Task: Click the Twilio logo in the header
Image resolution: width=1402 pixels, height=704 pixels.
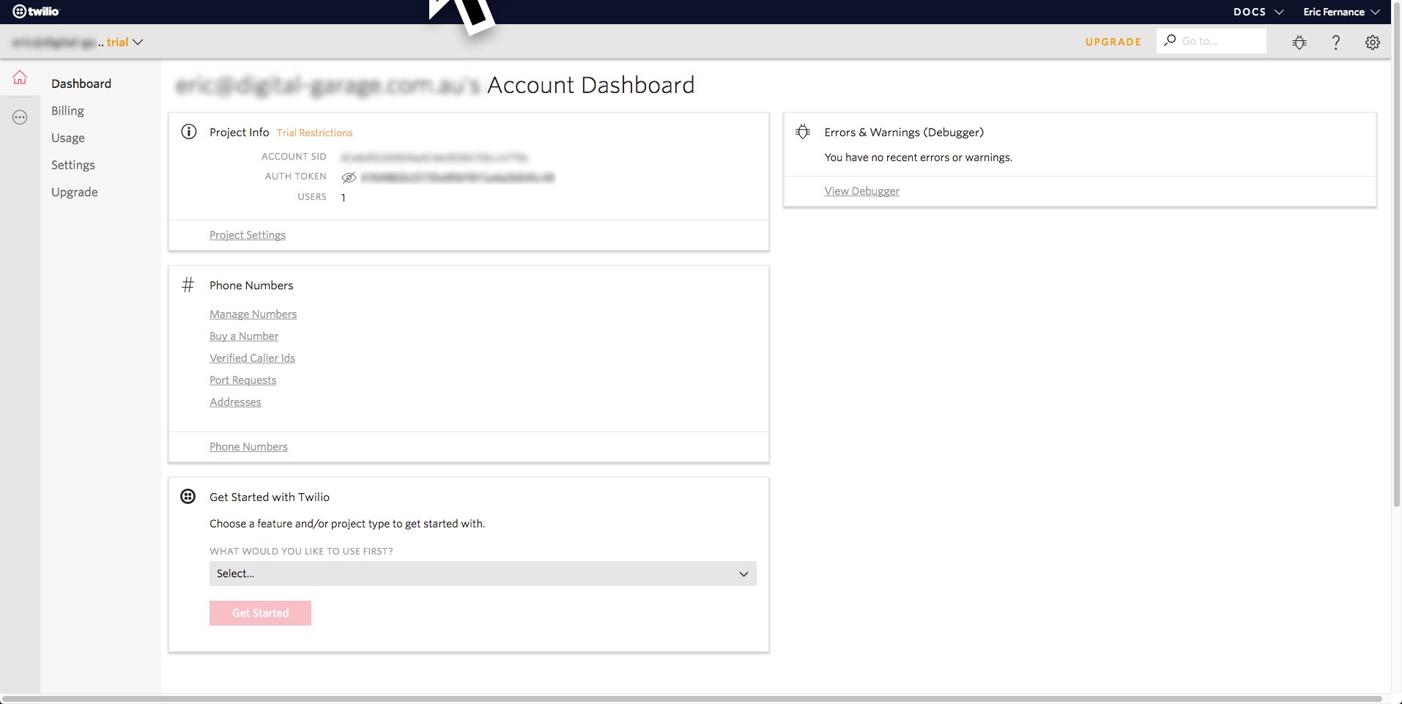Action: 36,11
